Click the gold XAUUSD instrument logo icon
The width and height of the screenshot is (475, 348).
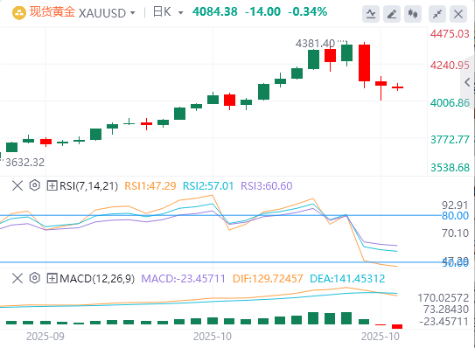click(x=18, y=13)
